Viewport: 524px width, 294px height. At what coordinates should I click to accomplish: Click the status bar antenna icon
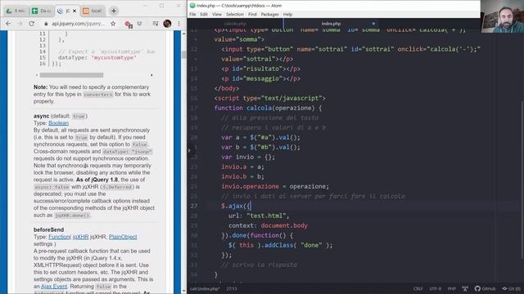coord(465,288)
